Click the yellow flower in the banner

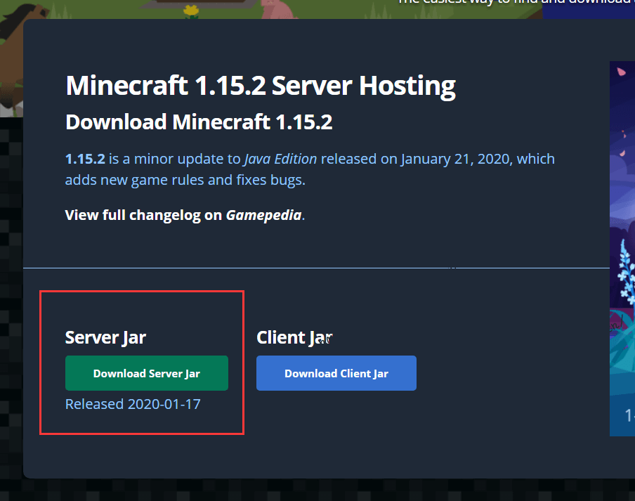191,10
